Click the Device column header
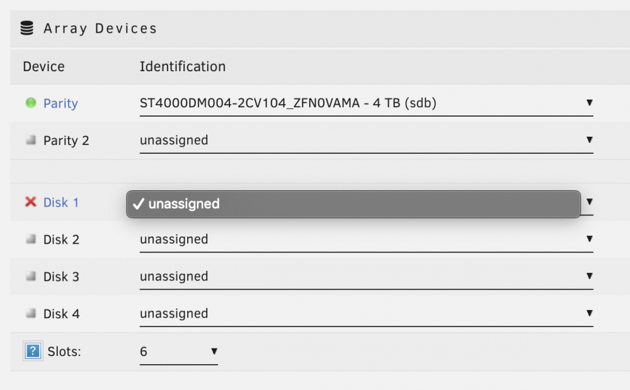Viewport: 630px width, 390px height. click(43, 66)
